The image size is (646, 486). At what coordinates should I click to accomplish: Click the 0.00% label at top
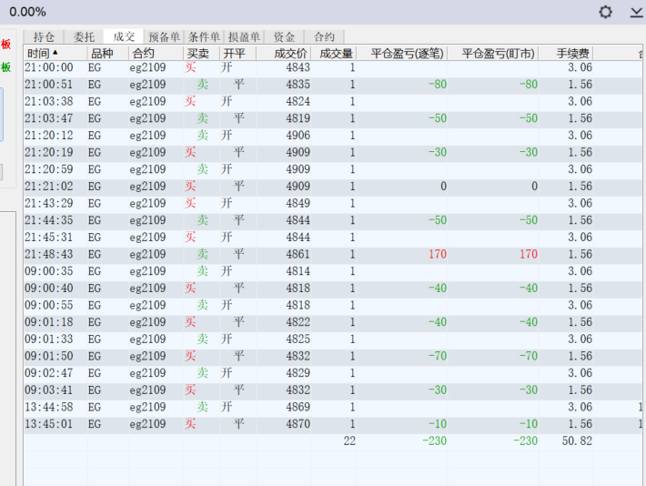pos(27,12)
